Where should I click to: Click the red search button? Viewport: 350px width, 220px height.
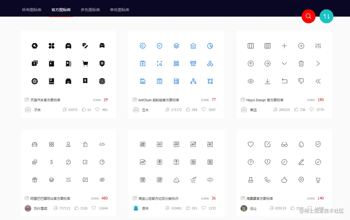pyautogui.click(x=309, y=16)
